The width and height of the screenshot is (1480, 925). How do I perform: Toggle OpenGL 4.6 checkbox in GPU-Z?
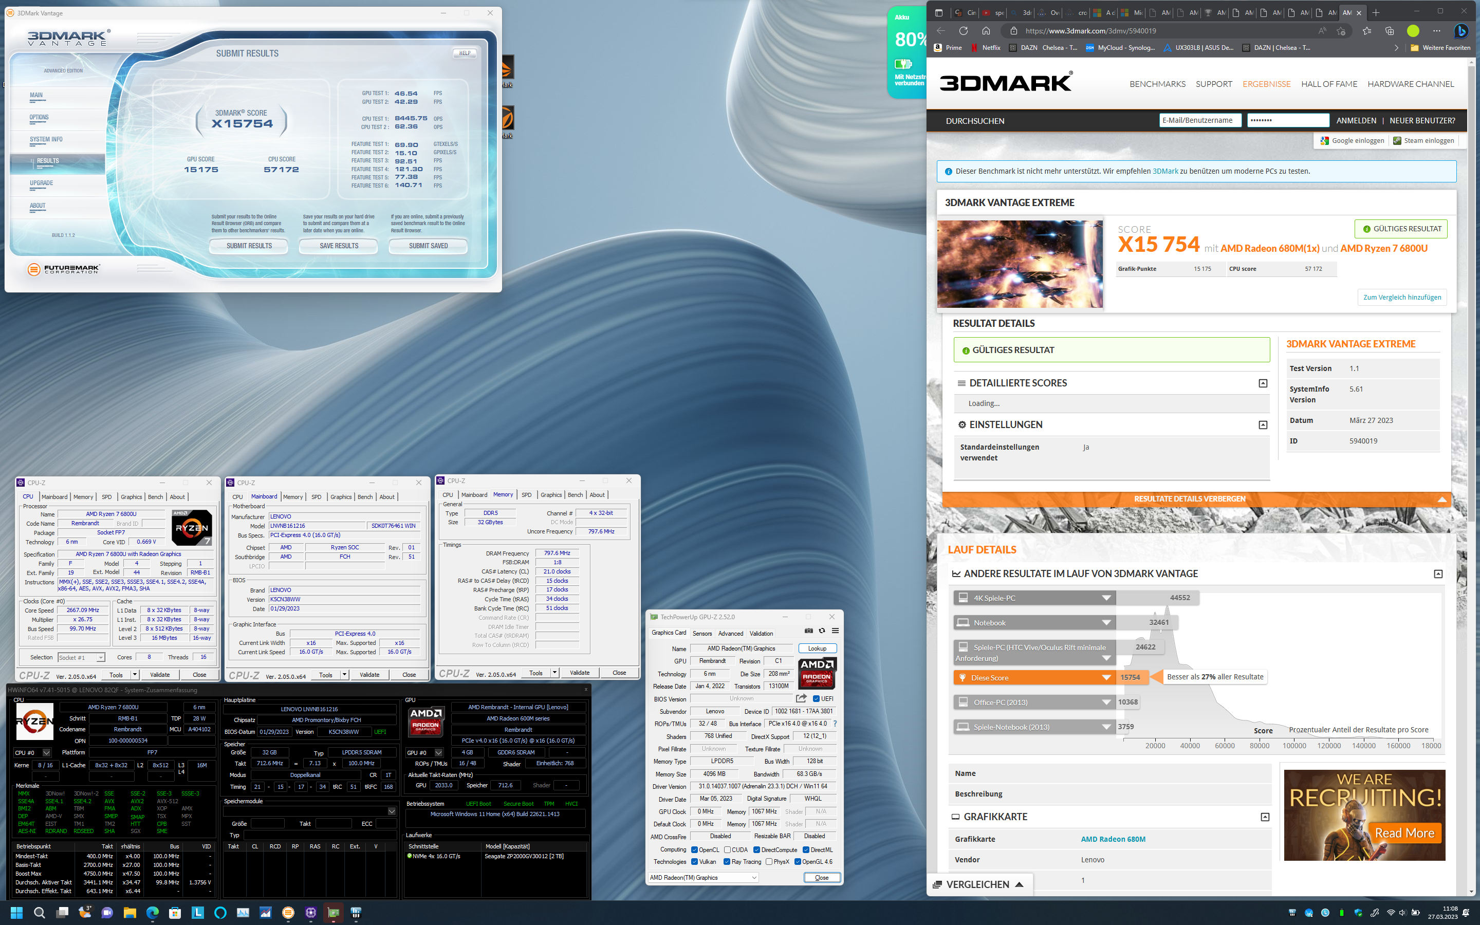798,862
